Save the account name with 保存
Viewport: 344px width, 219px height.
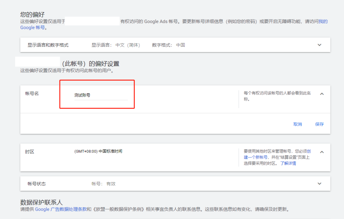click(x=319, y=124)
